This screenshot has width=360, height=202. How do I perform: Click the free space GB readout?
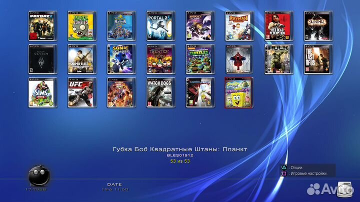[36, 190]
